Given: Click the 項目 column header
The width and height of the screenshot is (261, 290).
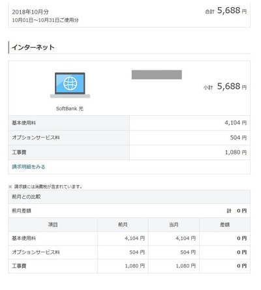Looking at the screenshot, I should (x=53, y=225).
